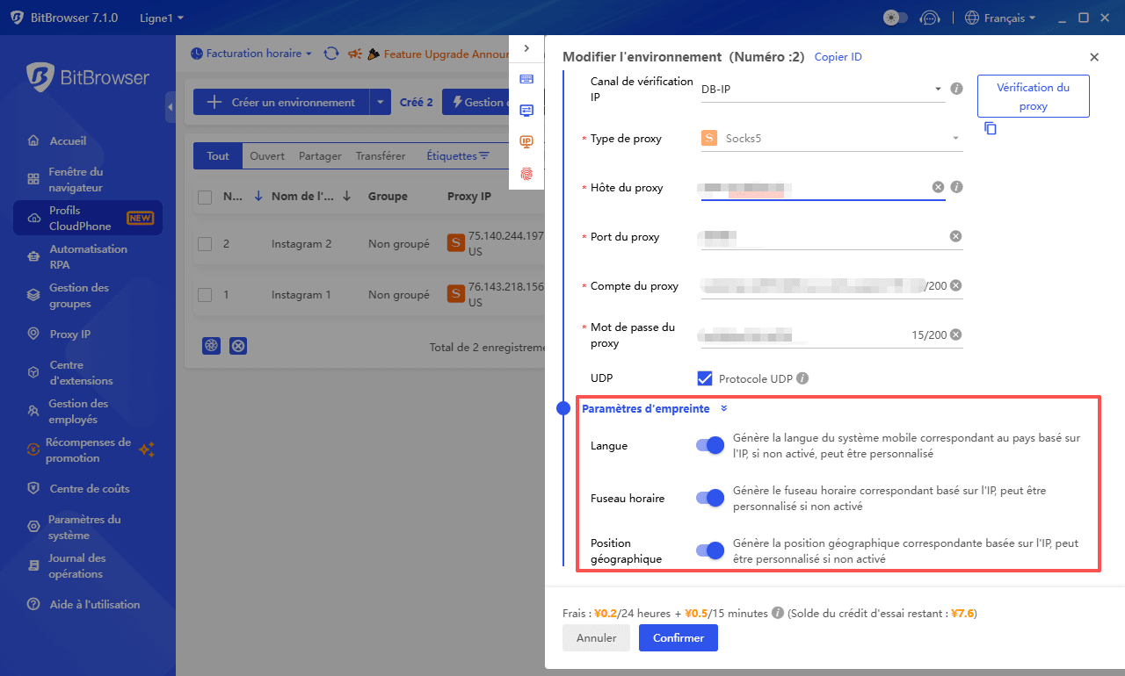Toggle the Position géographique slider switch

pos(709,550)
